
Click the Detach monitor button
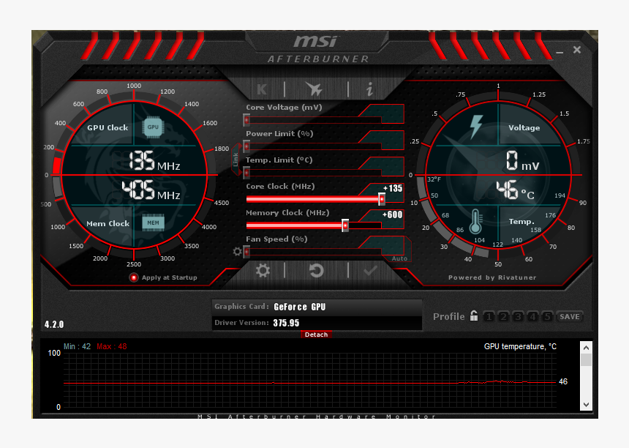pos(316,335)
